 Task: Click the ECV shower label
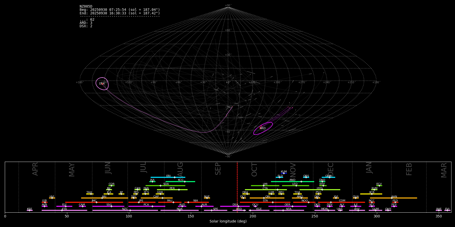click(x=379, y=184)
